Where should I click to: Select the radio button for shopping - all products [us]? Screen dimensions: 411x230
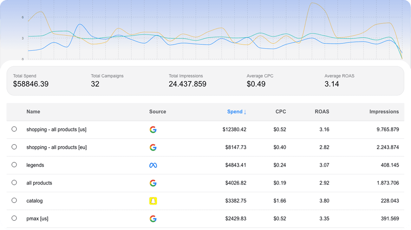point(14,129)
